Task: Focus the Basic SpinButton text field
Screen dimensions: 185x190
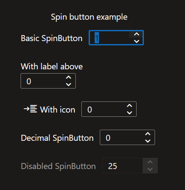Action: pyautogui.click(x=109, y=38)
